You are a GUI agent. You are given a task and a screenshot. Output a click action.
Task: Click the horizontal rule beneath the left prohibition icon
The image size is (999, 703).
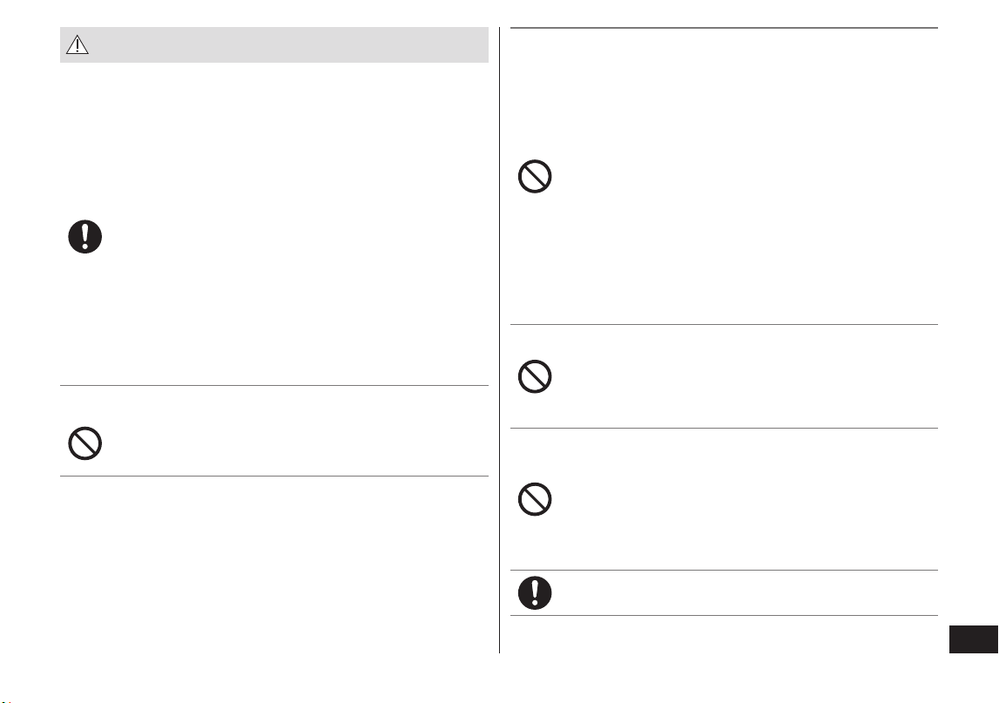click(x=274, y=476)
